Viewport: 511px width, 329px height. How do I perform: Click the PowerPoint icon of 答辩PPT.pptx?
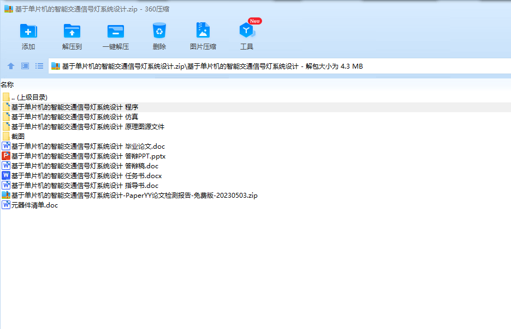click(x=6, y=156)
